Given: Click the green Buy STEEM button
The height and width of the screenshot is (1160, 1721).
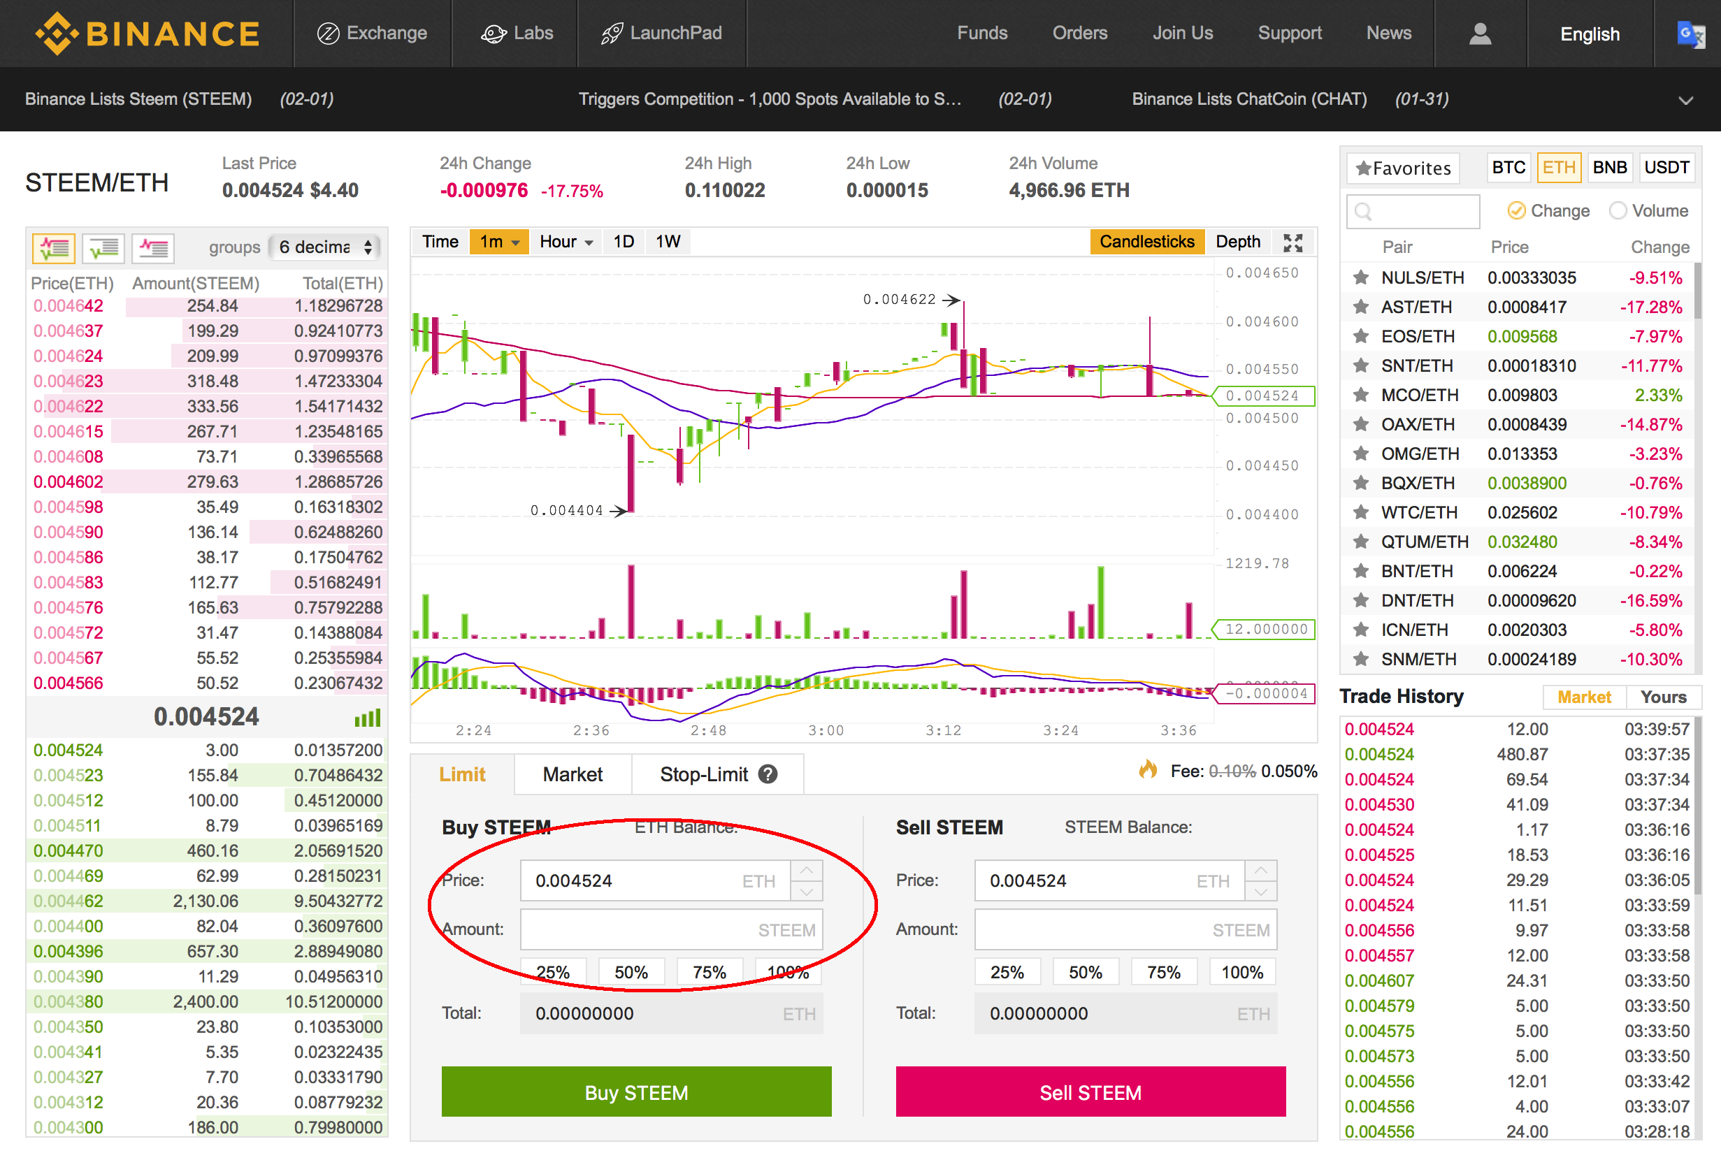Looking at the screenshot, I should point(635,1092).
